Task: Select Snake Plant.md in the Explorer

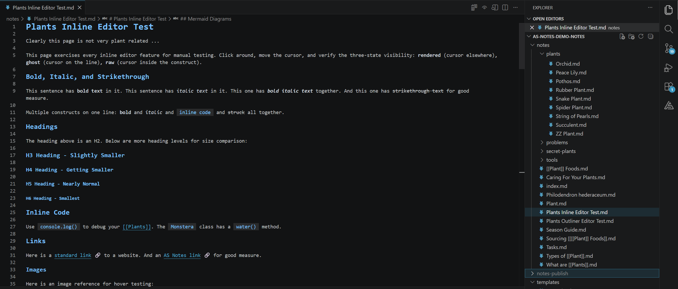Action: [x=573, y=98]
